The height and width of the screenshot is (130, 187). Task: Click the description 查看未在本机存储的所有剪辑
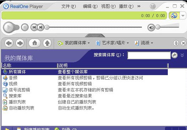pyautogui.click(x=86, y=90)
